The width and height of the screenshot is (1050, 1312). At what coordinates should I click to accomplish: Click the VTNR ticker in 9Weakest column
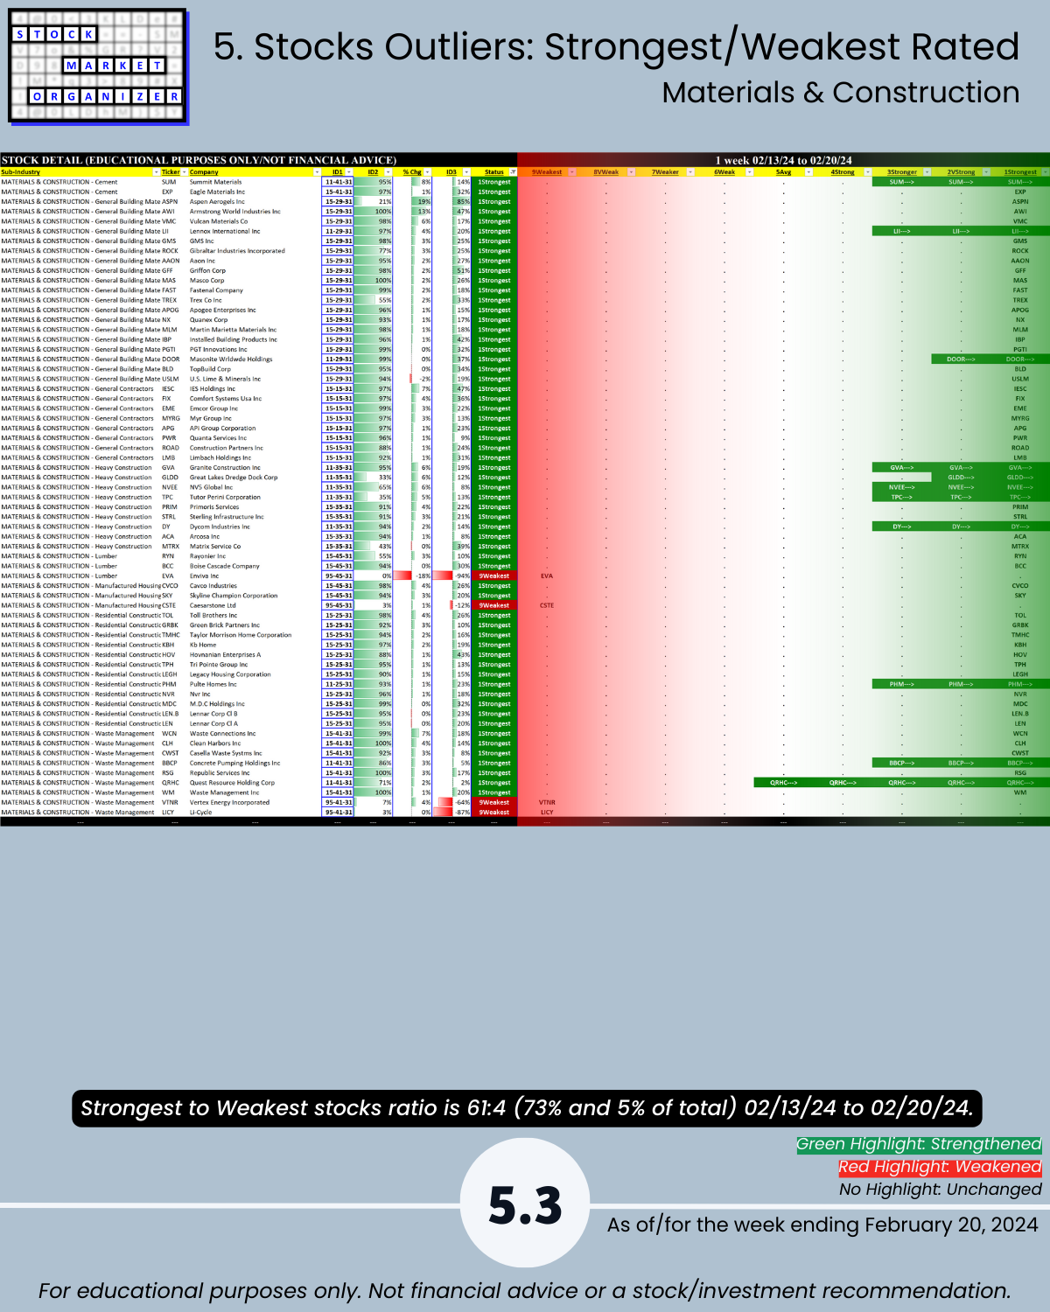pyautogui.click(x=547, y=802)
